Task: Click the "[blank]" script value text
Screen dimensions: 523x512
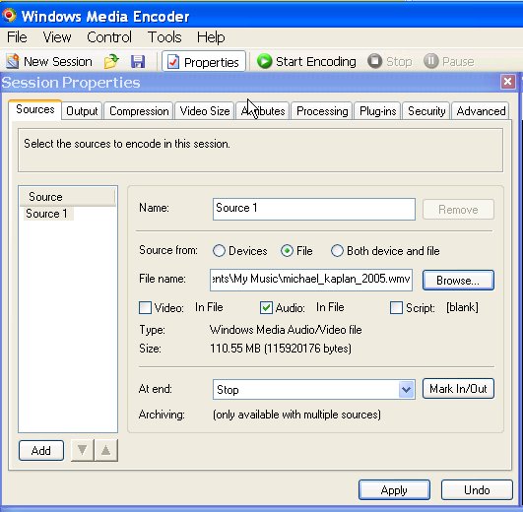Action: (x=462, y=307)
